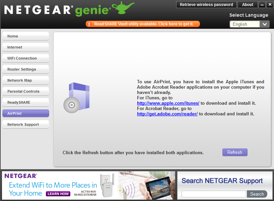
Task: Select the AirPrint sidebar item
Action: 26,113
